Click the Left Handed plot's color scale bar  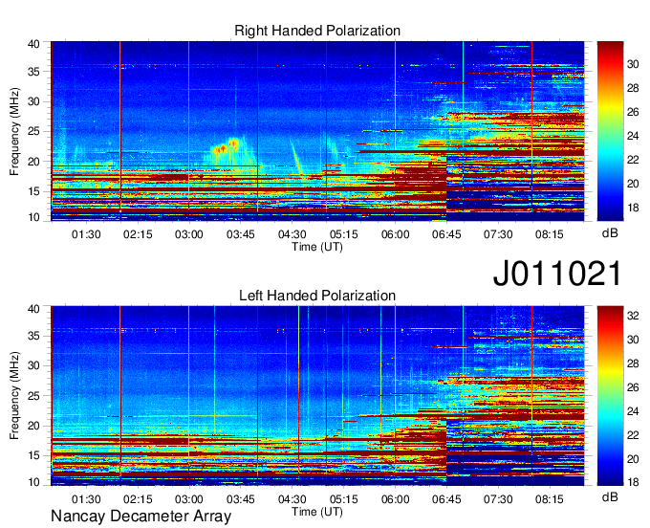tap(610, 396)
